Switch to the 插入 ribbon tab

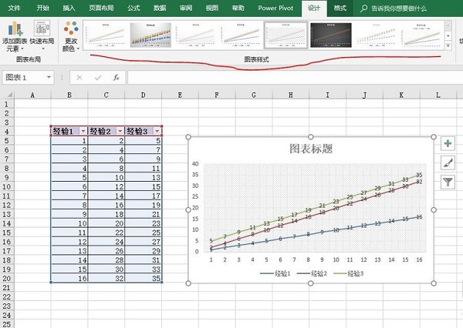click(69, 8)
